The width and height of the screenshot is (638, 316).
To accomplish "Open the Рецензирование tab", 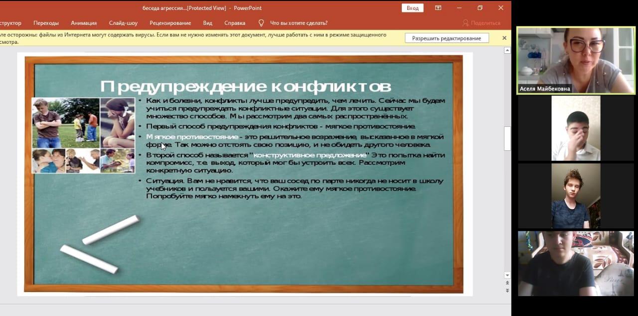I will click(170, 23).
